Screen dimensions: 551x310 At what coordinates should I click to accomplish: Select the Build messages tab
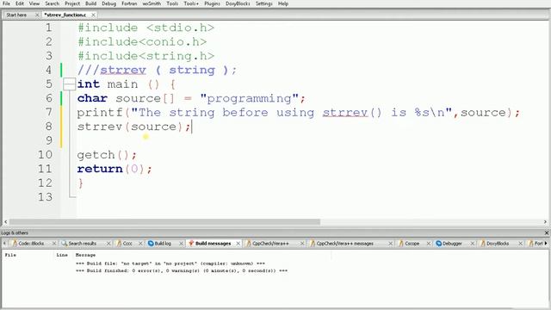click(x=213, y=243)
